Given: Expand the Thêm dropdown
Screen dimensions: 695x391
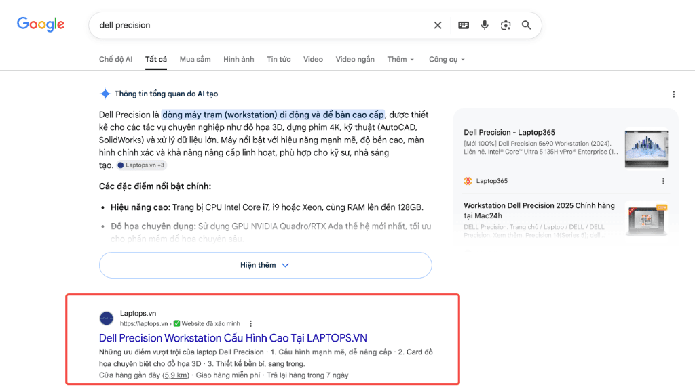Looking at the screenshot, I should [400, 59].
